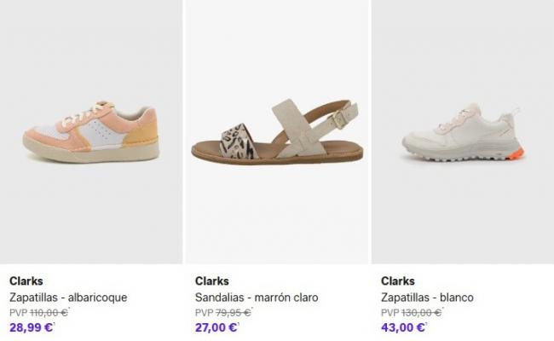Click Clarks brand name above Zapatillas - albaricoque
The height and width of the screenshot is (341, 554).
26,281
